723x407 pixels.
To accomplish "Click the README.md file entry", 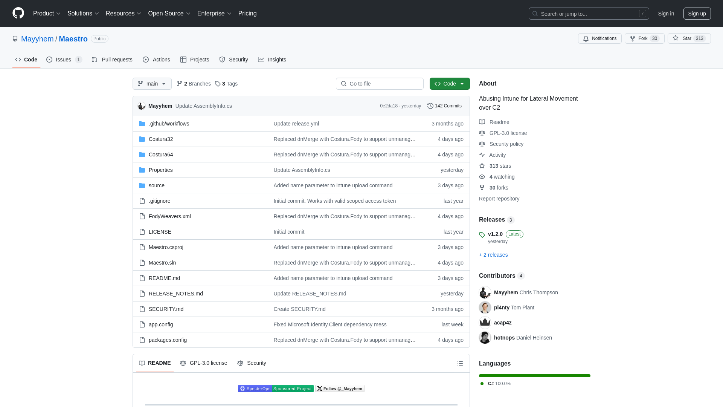I will tap(164, 278).
